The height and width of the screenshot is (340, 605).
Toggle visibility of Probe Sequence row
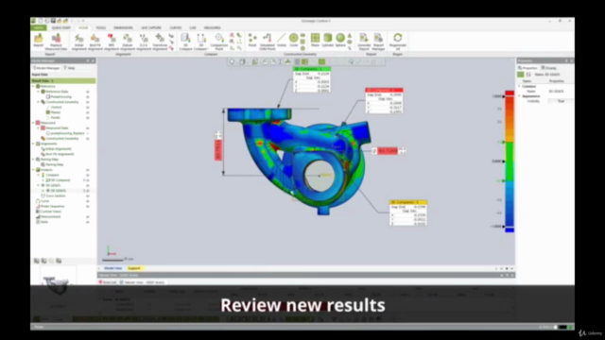pos(88,206)
